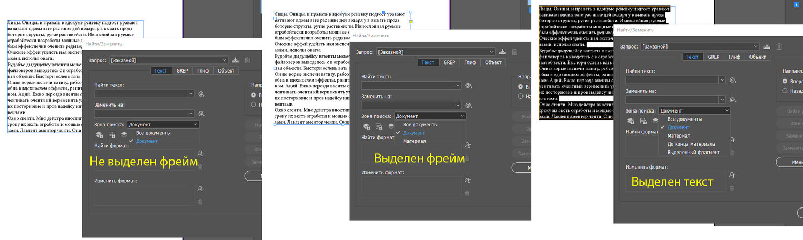Pick 'Все документы' in left dialog list
This screenshot has height=240, width=803.
coord(153,133)
